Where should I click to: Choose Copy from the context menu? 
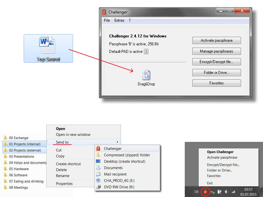click(60, 156)
